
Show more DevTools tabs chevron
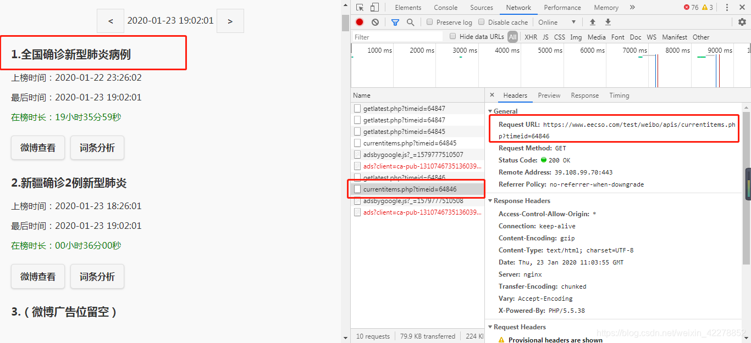coord(632,7)
